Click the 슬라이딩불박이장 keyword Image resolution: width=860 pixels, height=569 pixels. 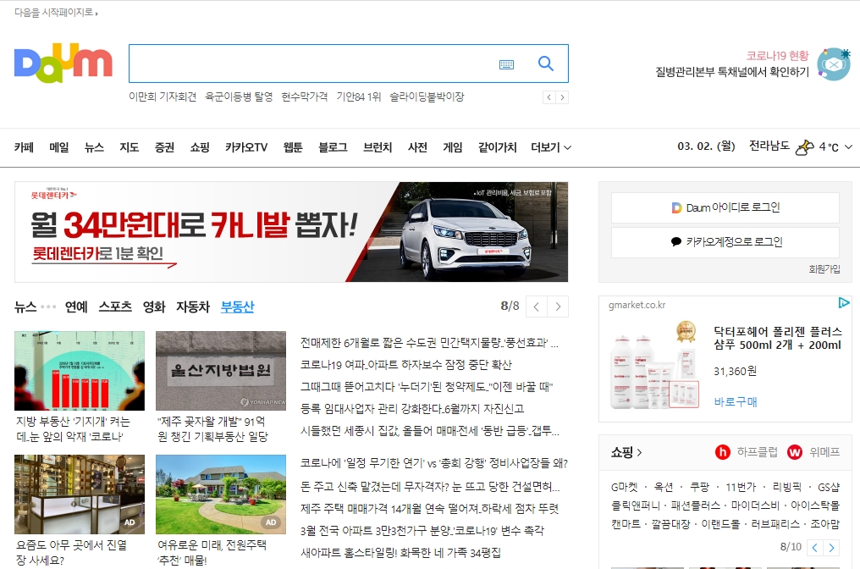coord(427,97)
